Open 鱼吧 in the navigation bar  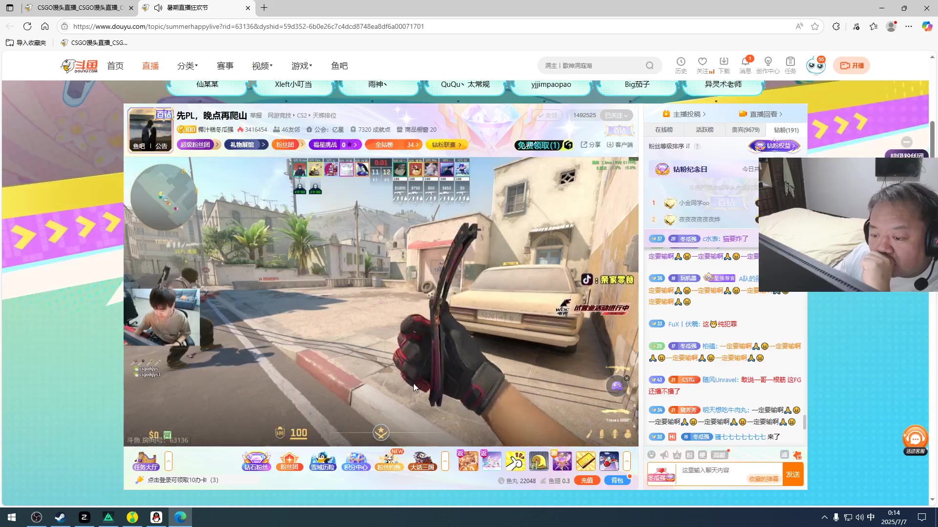click(340, 66)
